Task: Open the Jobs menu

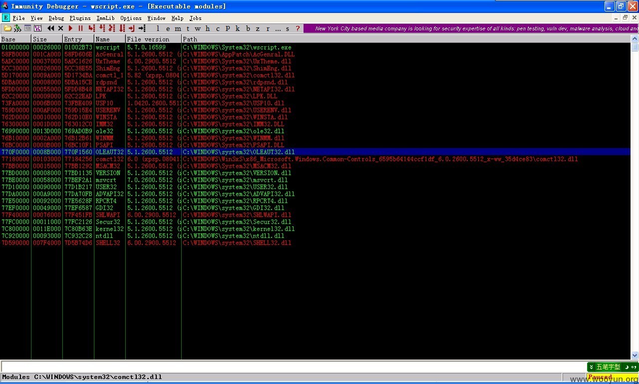Action: point(195,18)
